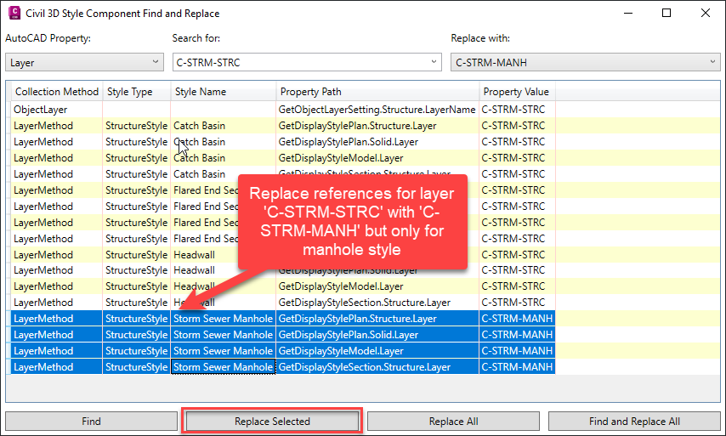Minimize the Find and Replace dialog
726x436 pixels.
point(628,13)
